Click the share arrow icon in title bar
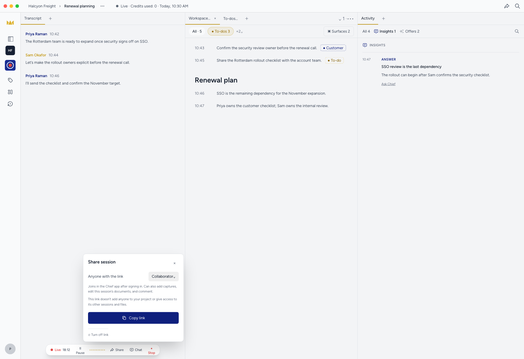Viewport: 524px width, 359px height. pyautogui.click(x=507, y=6)
